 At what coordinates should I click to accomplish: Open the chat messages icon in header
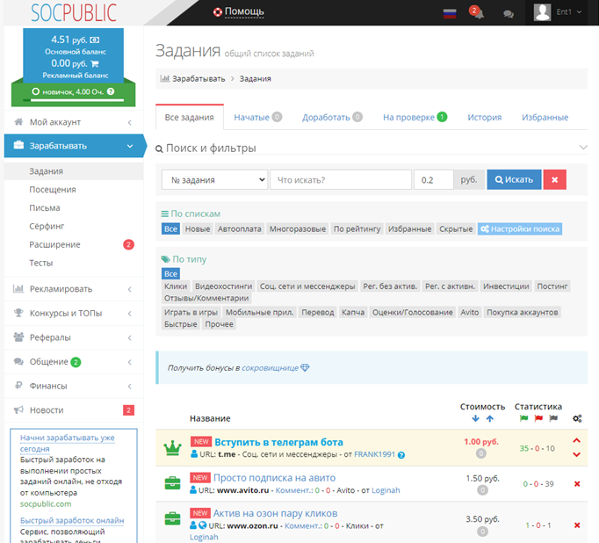click(x=508, y=14)
